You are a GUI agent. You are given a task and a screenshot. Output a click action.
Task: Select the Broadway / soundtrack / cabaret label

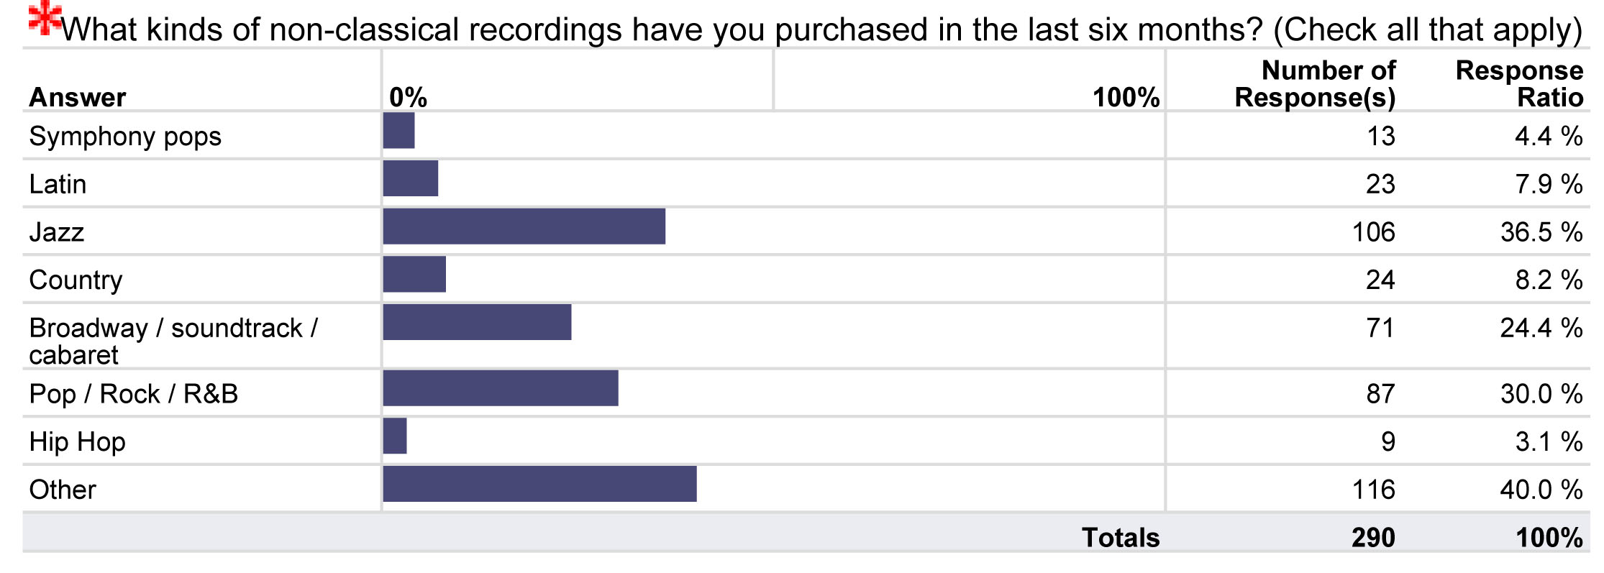pos(173,341)
